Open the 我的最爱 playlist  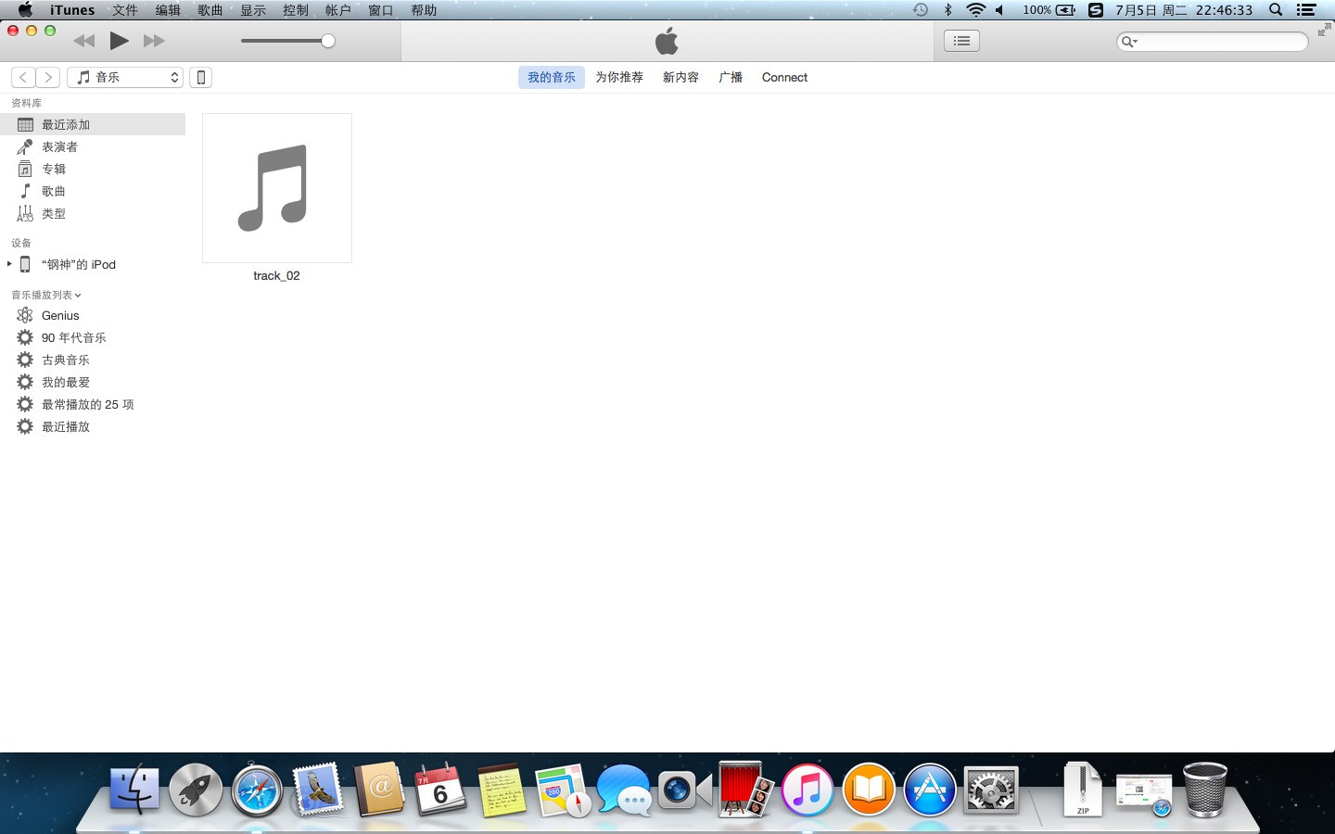(x=93, y=382)
